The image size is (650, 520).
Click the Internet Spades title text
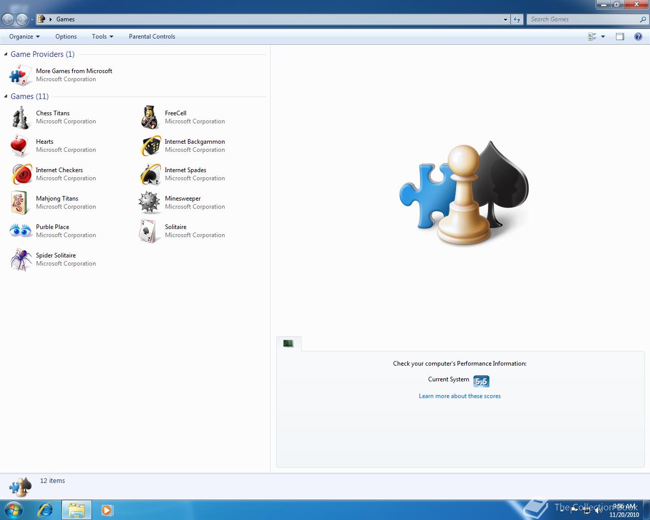(185, 170)
